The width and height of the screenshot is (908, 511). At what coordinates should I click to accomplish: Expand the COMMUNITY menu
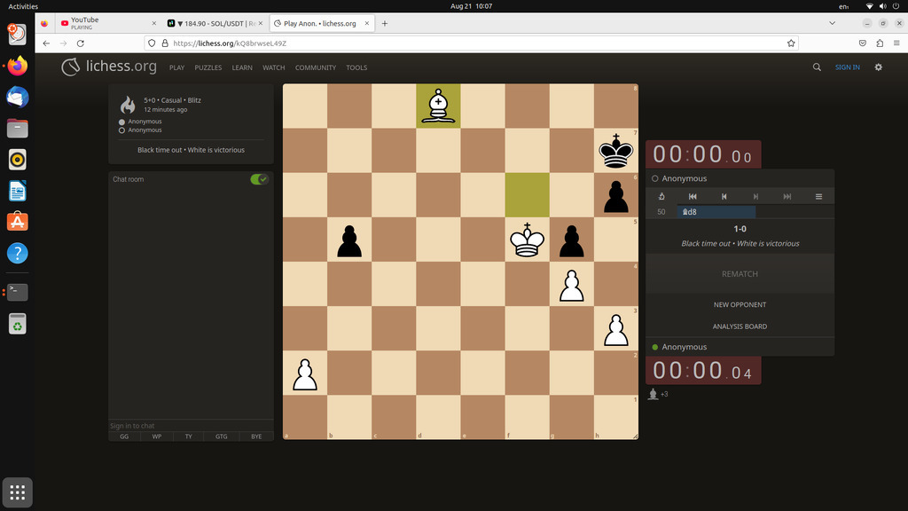[316, 67]
